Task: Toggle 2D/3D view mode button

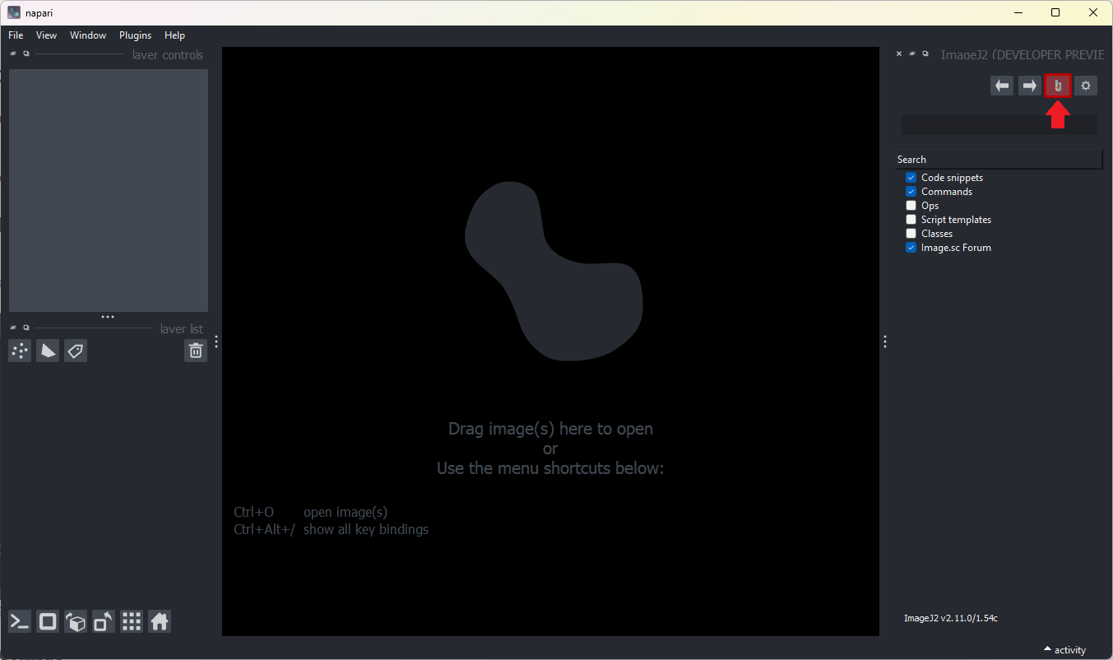Action: pyautogui.click(x=48, y=621)
